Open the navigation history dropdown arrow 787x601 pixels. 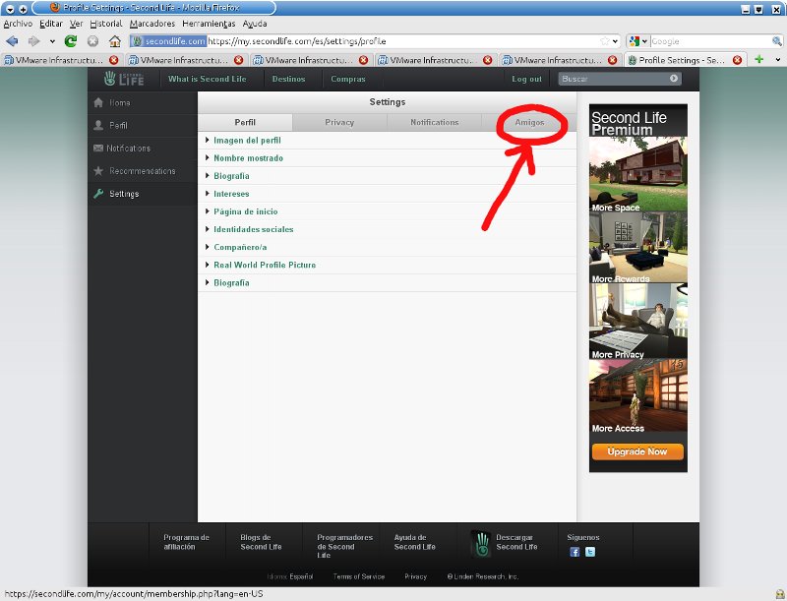pos(52,41)
